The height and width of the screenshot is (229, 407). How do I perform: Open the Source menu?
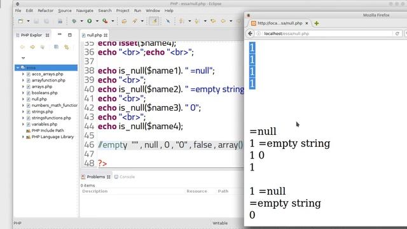pyautogui.click(x=65, y=11)
